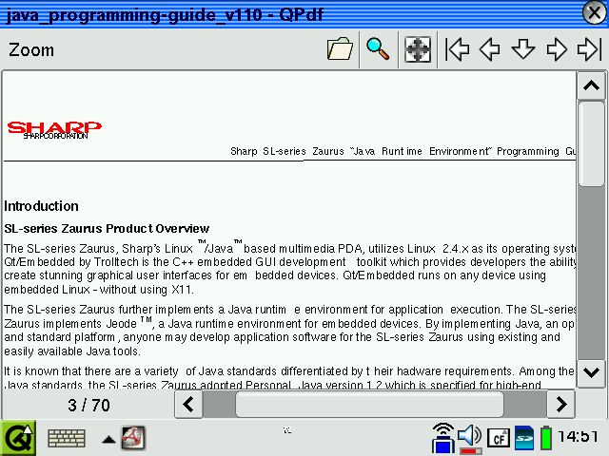Click the Sharp logo in the document
Viewport: 609px width, 456px height.
54,130
